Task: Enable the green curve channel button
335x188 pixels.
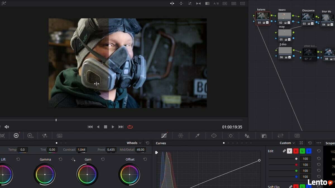Action: (x=302, y=151)
